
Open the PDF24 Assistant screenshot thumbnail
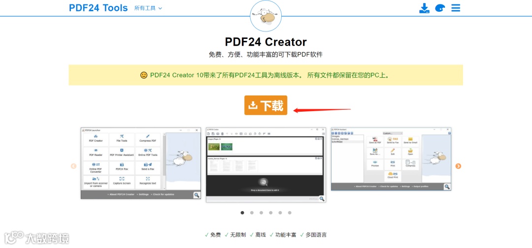[x=391, y=159]
